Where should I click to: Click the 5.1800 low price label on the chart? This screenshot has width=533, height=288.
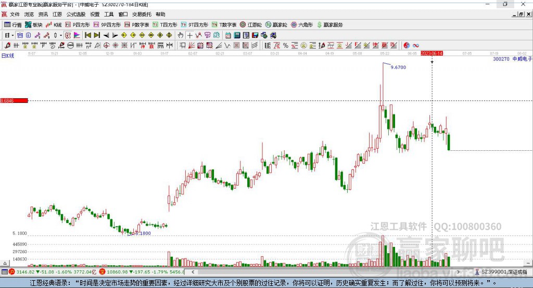pos(143,233)
